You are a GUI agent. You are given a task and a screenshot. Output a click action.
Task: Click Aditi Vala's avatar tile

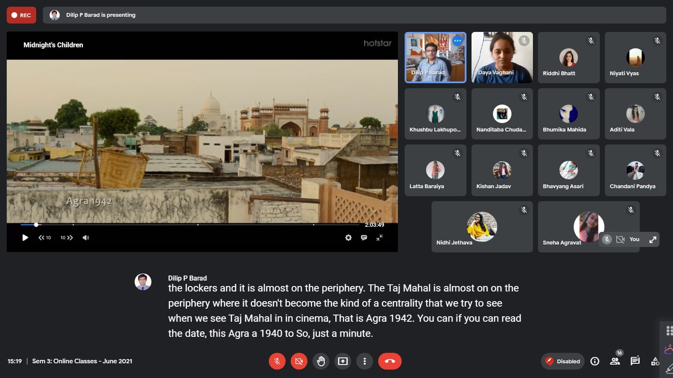click(x=636, y=114)
